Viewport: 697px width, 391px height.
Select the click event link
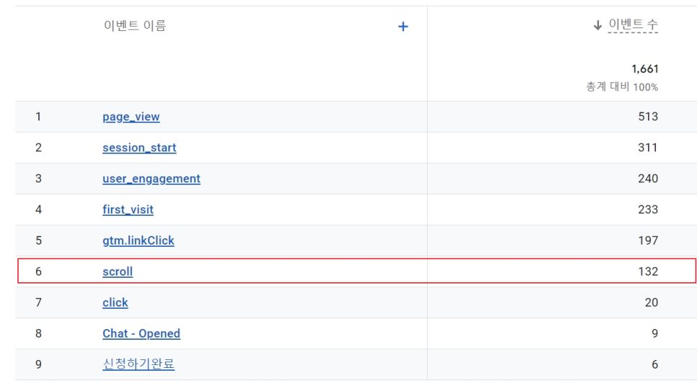(x=115, y=302)
